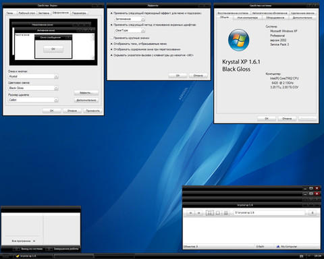This screenshot has width=324, height=259.
Task: Toggle the Скрывать указатели вызова с клавиатуры checkbox
Action: [111, 55]
